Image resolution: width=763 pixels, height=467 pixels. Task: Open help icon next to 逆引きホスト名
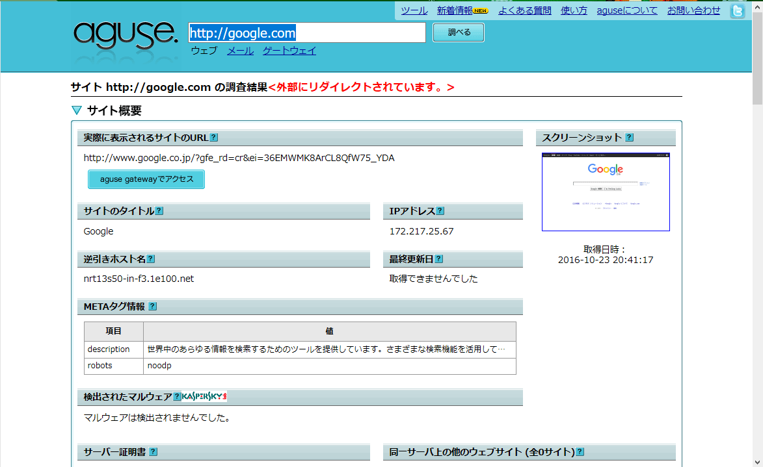click(x=151, y=259)
